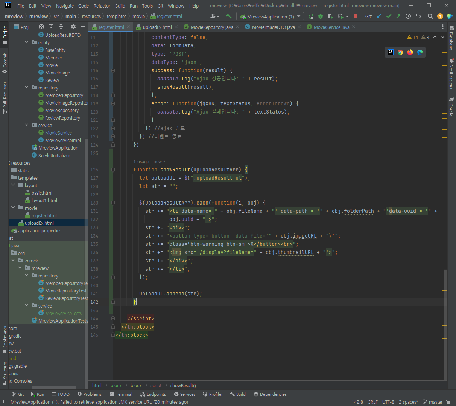Commit changes via the green checkmark icon
456x406 pixels.
click(x=389, y=16)
